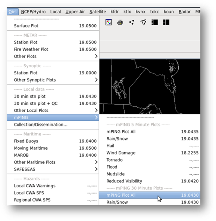Open the Upper Air menu
Screen dimensions: 216x221
(x=75, y=12)
